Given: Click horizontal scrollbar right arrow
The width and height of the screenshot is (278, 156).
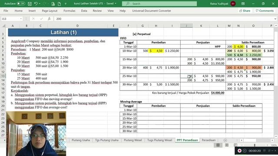Looking at the screenshot, I should tap(272, 140).
